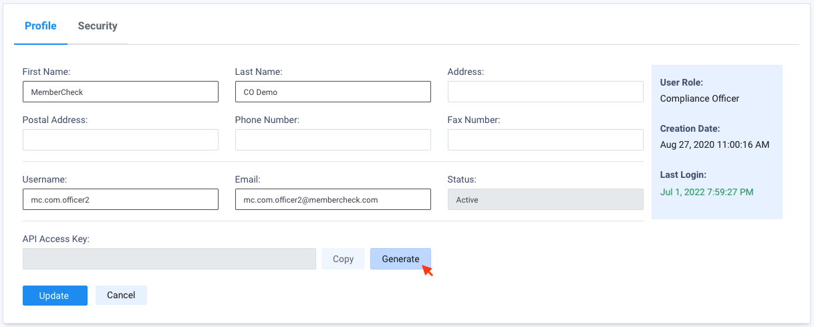Open the Profile tab
Image resolution: width=814 pixels, height=327 pixels.
pyautogui.click(x=41, y=26)
